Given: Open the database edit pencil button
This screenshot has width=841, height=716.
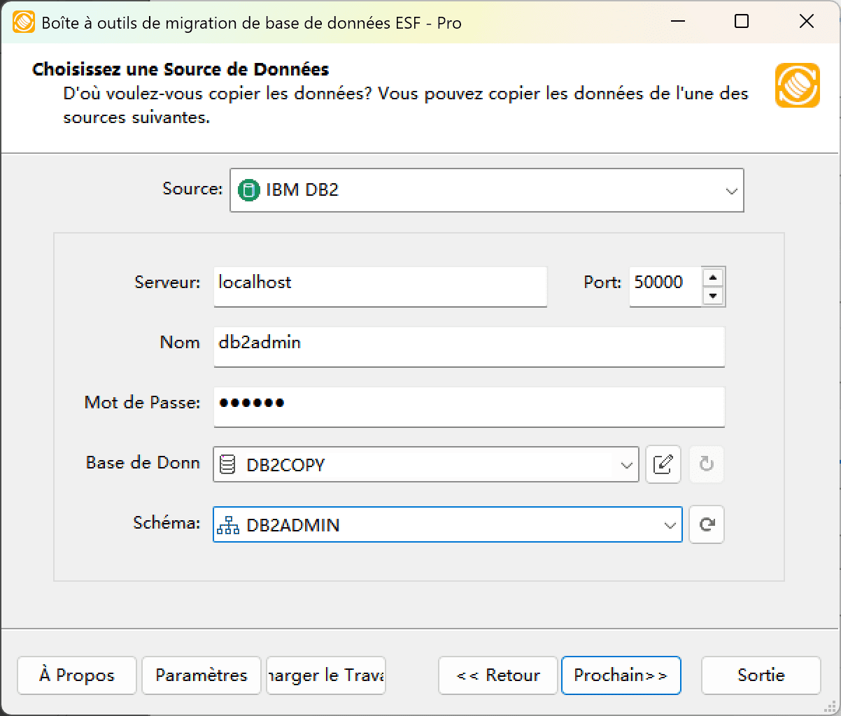Looking at the screenshot, I should (x=663, y=464).
